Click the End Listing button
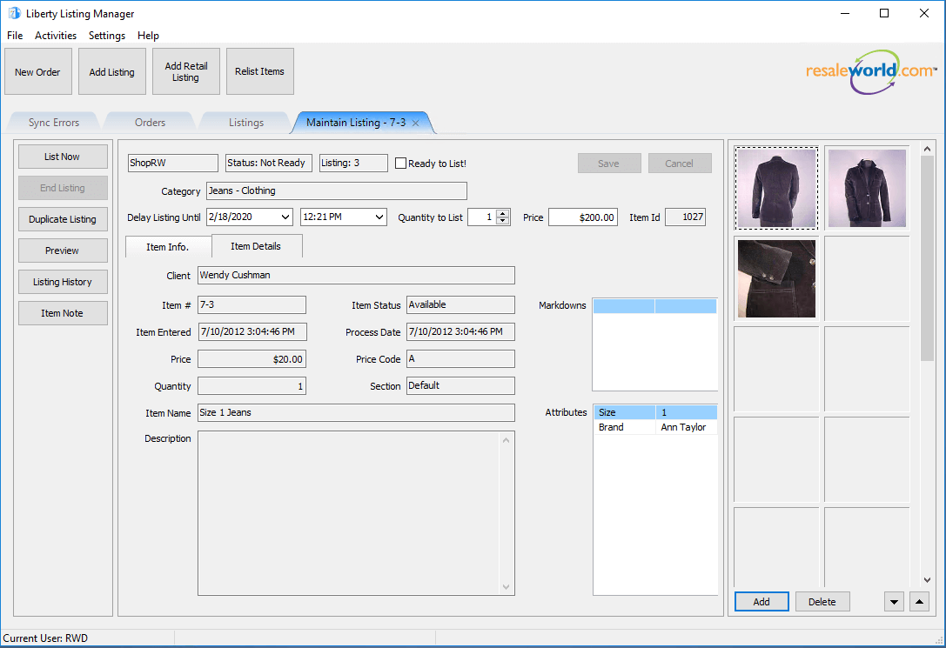946x648 pixels. tap(63, 188)
